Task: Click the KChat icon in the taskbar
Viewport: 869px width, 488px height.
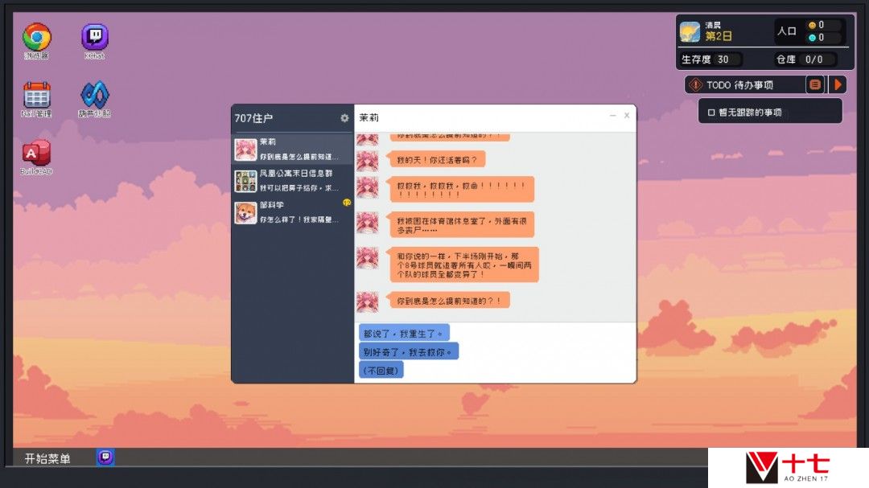Action: 106,457
